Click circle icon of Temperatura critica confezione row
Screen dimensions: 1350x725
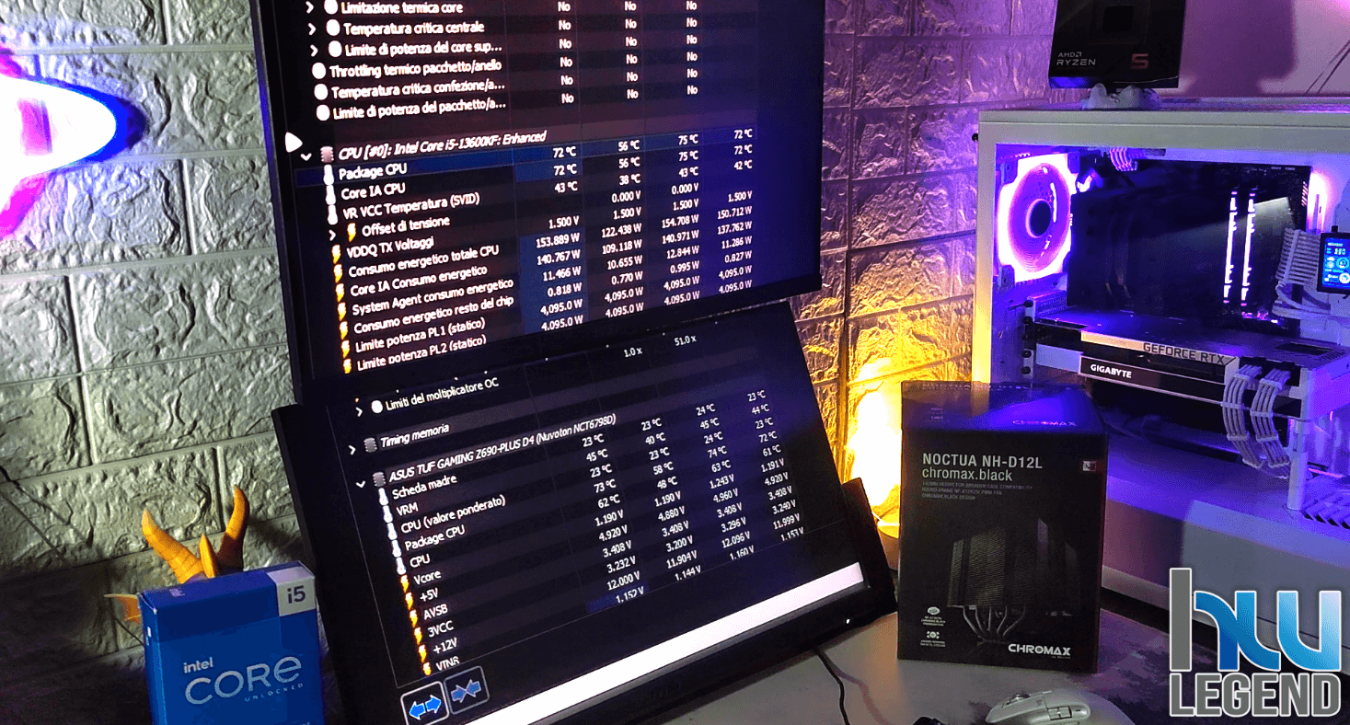(x=321, y=92)
